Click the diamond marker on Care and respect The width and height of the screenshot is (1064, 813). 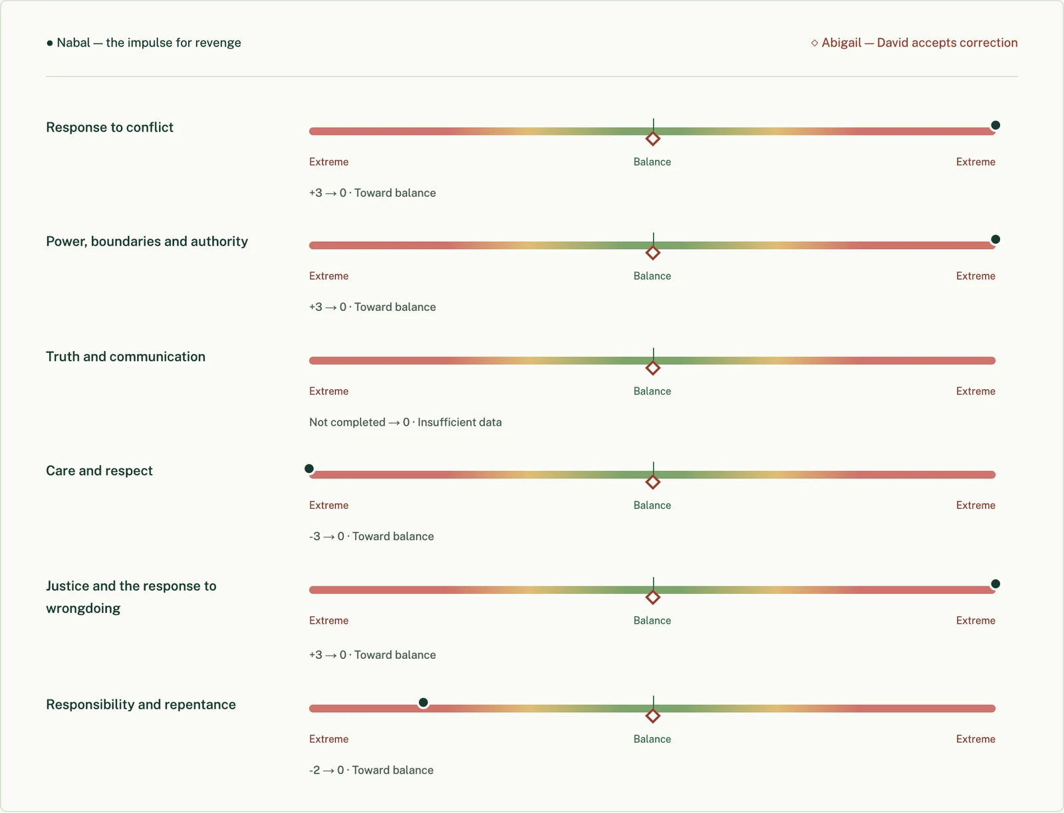point(653,482)
